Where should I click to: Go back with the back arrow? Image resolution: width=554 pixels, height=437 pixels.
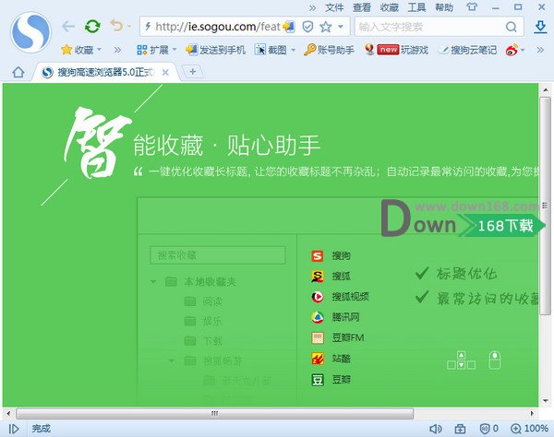68,26
